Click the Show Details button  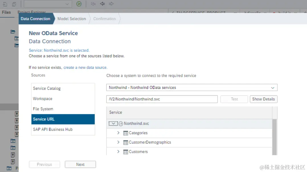point(263,99)
